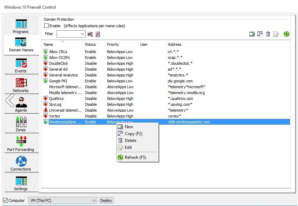The image size is (298, 206).
Task: Click the address *.qualtrics.com
Action: tap(180, 99)
